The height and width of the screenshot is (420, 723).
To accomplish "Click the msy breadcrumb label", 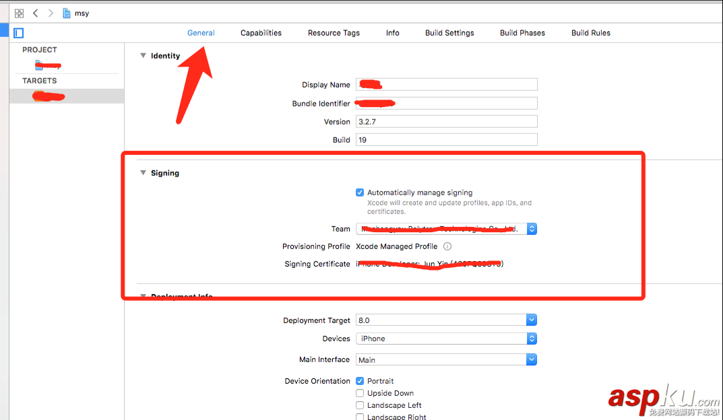I will pos(82,13).
